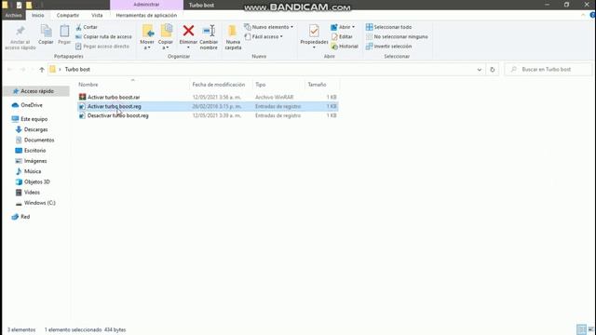Click the title bar properties checkmark icon

[19, 5]
